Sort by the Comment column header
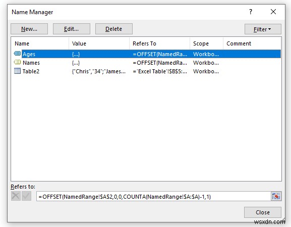The width and height of the screenshot is (291, 227). (252, 43)
